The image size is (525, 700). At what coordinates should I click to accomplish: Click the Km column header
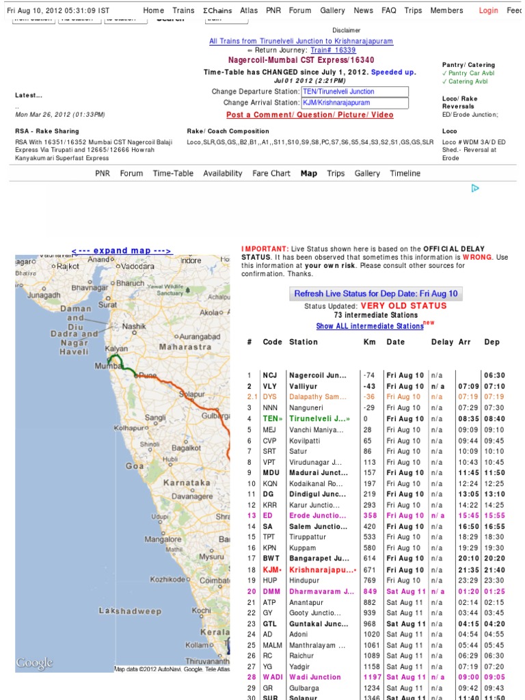click(370, 342)
